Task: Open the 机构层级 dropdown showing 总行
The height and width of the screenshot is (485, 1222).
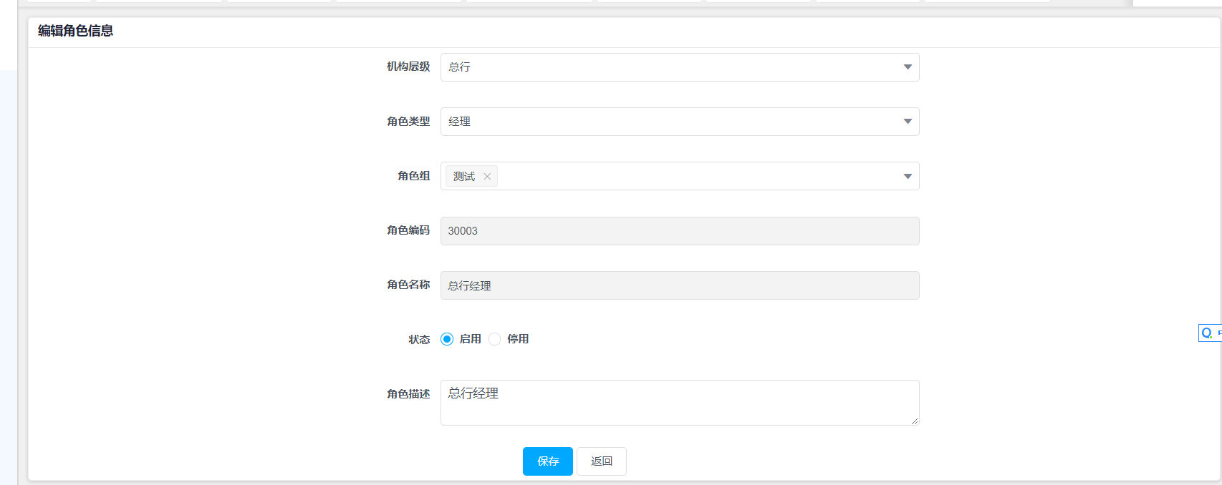Action: (x=680, y=67)
